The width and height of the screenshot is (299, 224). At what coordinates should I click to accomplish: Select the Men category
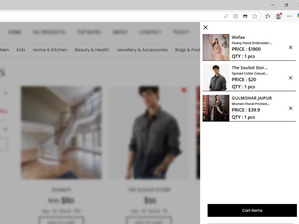4,50
